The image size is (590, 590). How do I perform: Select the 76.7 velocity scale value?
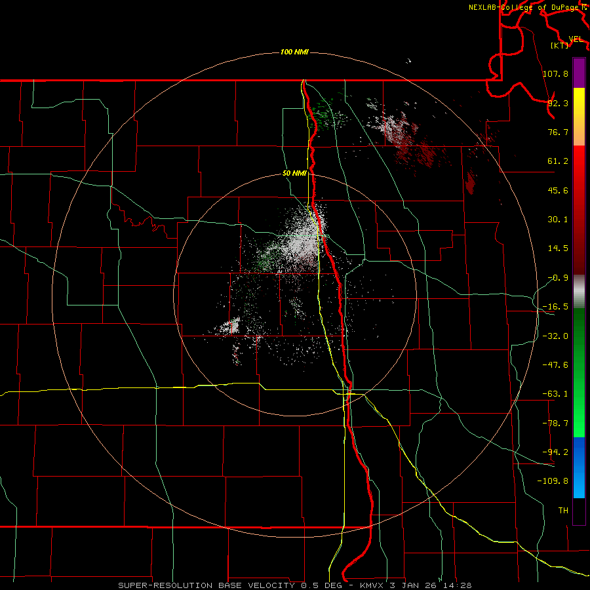click(558, 132)
